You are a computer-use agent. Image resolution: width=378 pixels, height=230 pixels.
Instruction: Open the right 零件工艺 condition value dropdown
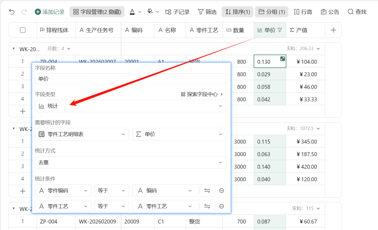tap(165, 206)
